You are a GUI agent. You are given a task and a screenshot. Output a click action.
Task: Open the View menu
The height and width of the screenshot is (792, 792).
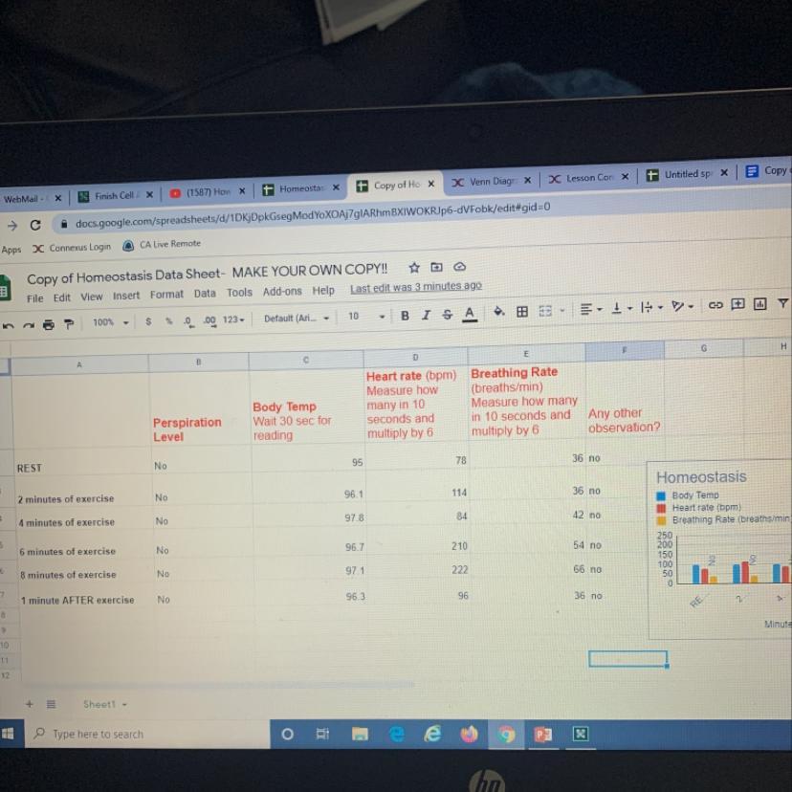(x=92, y=297)
